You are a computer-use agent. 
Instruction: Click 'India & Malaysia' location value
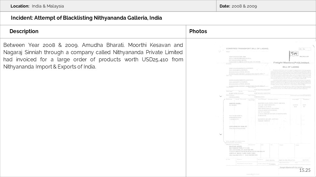coord(48,6)
